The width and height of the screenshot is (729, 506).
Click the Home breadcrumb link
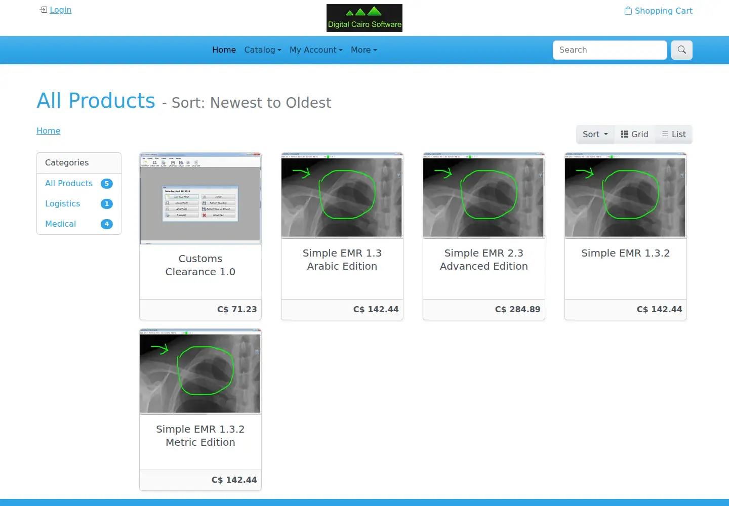click(48, 131)
